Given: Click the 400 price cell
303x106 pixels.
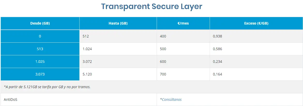Looking at the screenshot, I should pos(163,36).
